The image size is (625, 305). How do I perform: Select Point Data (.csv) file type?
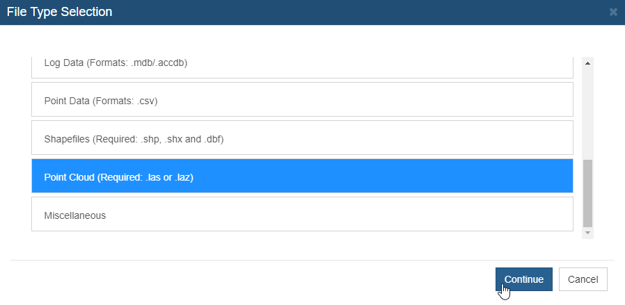302,99
